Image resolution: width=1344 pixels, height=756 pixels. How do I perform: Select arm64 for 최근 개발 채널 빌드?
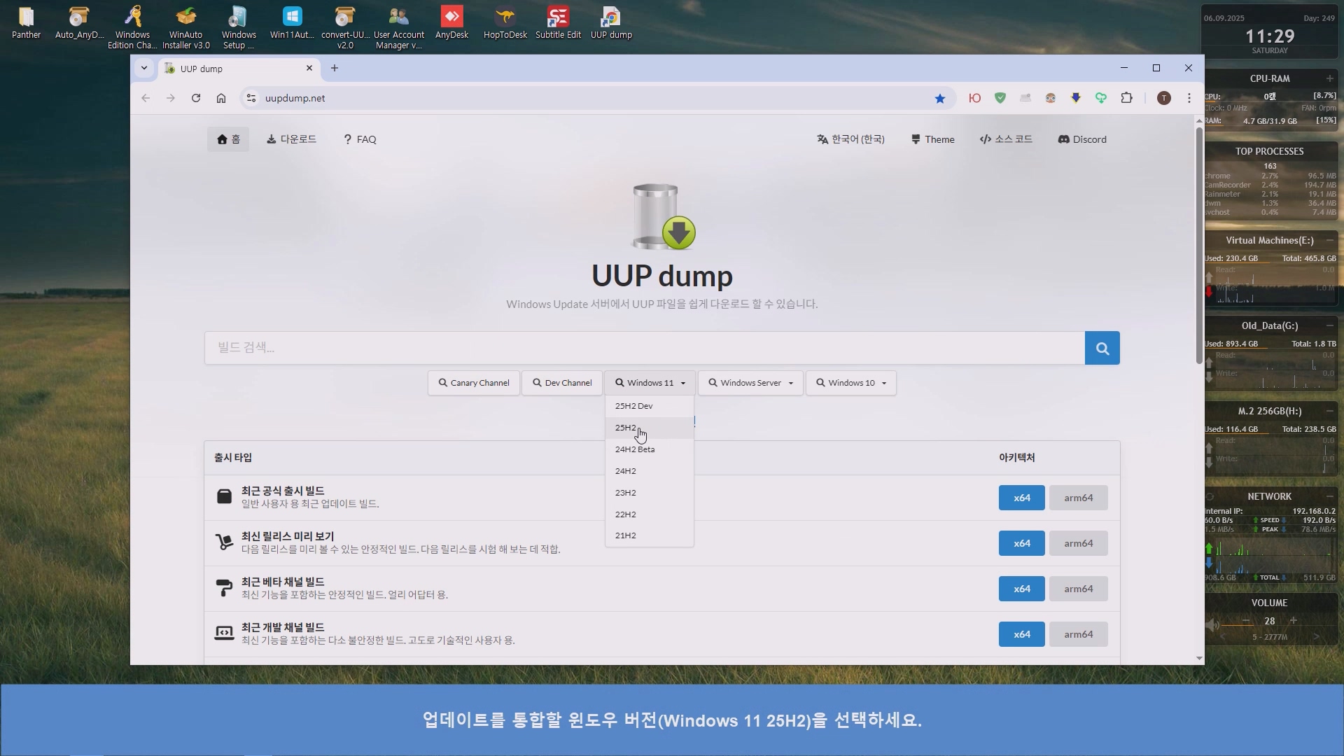pyautogui.click(x=1079, y=634)
